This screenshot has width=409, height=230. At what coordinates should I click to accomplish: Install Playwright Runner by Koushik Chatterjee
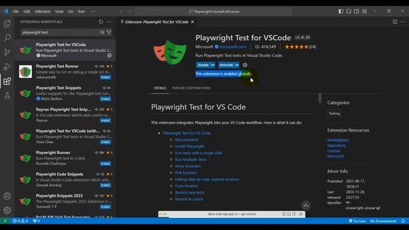tap(105, 164)
